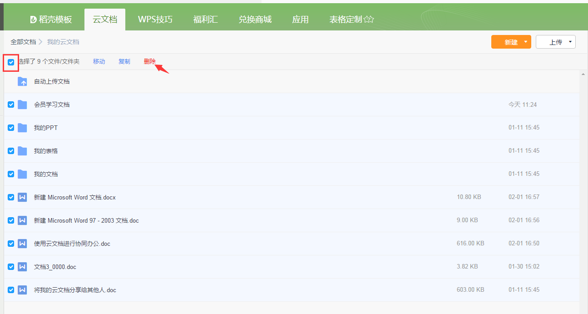Uncheck the 我的表格 checkbox
Screen dimensions: 588x314
pos(11,151)
